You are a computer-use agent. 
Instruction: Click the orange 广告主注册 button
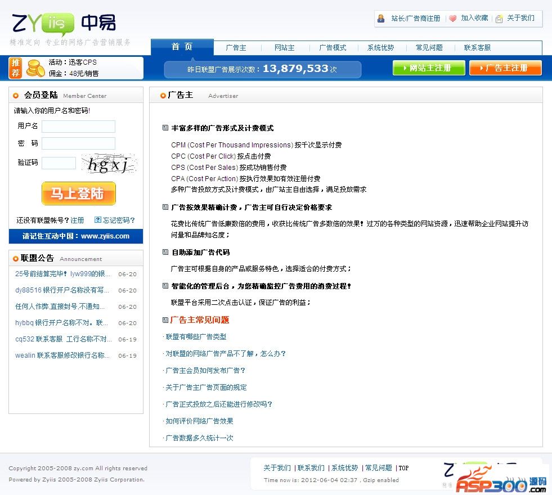point(505,67)
